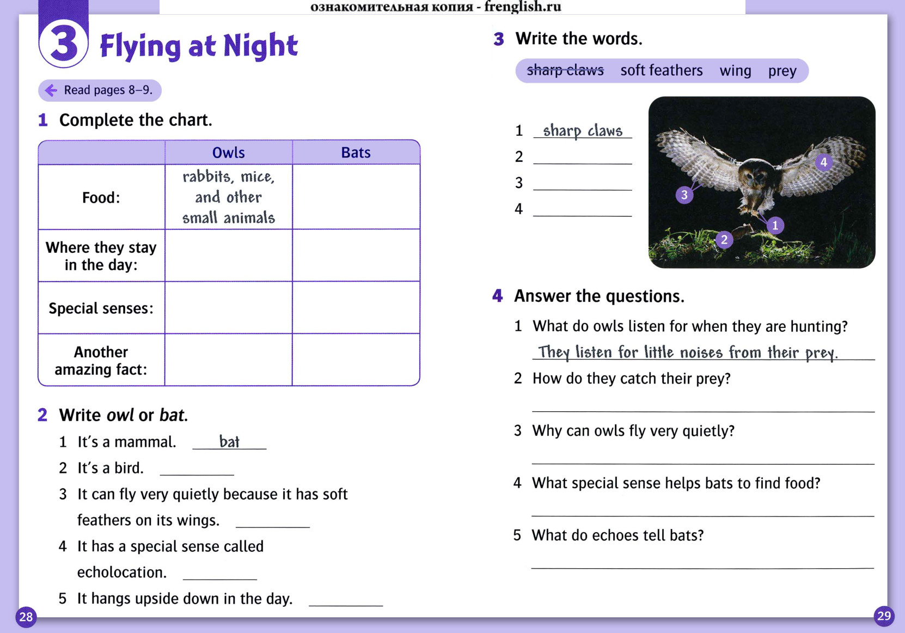Click the blank after 'upside down in the day.'
Screen dimensions: 905x633
point(346,600)
